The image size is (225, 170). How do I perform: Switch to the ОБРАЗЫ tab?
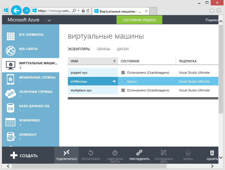(103, 49)
